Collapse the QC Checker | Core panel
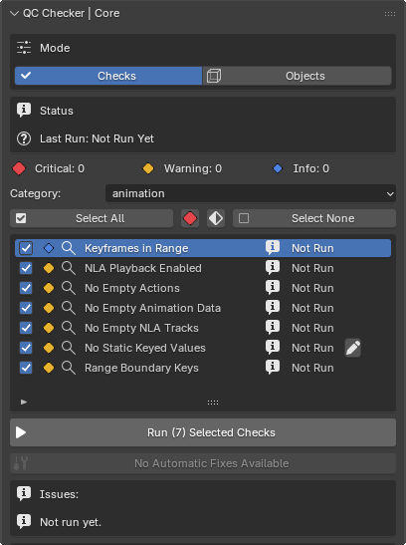The width and height of the screenshot is (406, 545). 14,14
